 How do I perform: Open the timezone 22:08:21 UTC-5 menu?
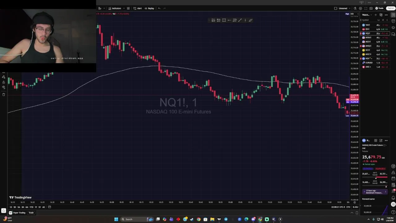pos(338,207)
